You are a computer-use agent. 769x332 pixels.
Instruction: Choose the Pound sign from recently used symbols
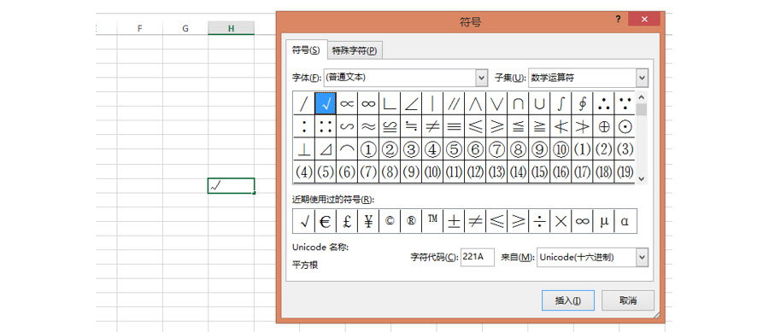point(347,221)
